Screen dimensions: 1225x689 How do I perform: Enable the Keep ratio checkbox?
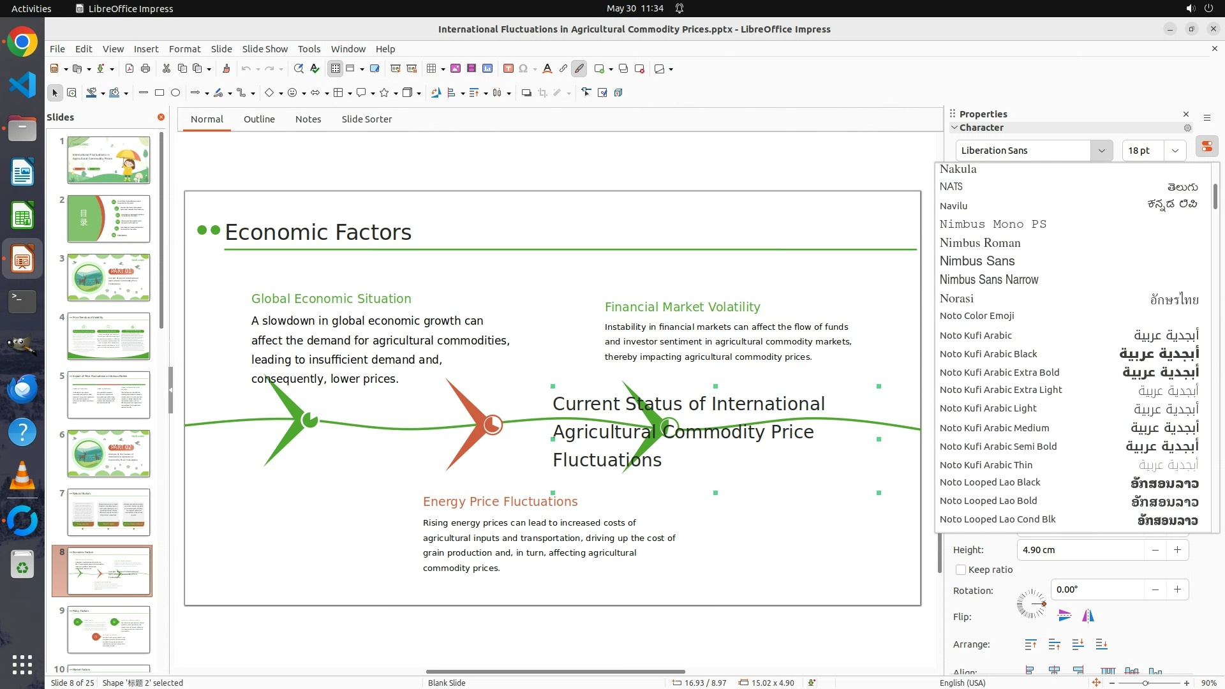tap(961, 570)
